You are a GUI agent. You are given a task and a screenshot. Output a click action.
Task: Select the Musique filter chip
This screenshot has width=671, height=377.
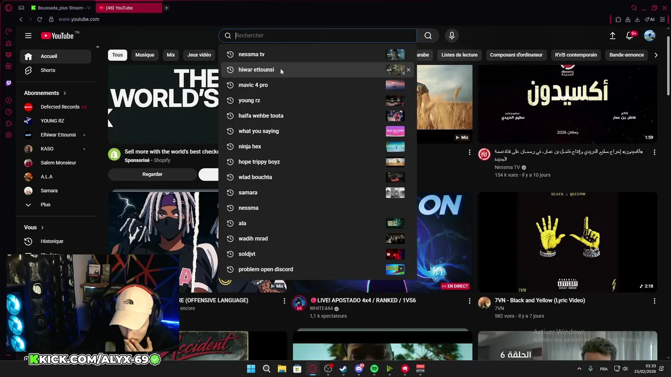click(x=145, y=55)
